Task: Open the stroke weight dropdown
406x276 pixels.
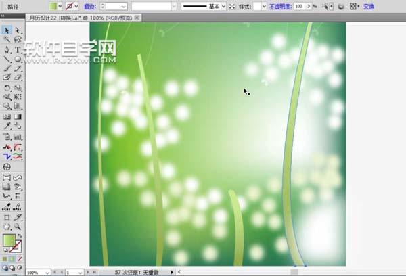Action: (x=122, y=5)
